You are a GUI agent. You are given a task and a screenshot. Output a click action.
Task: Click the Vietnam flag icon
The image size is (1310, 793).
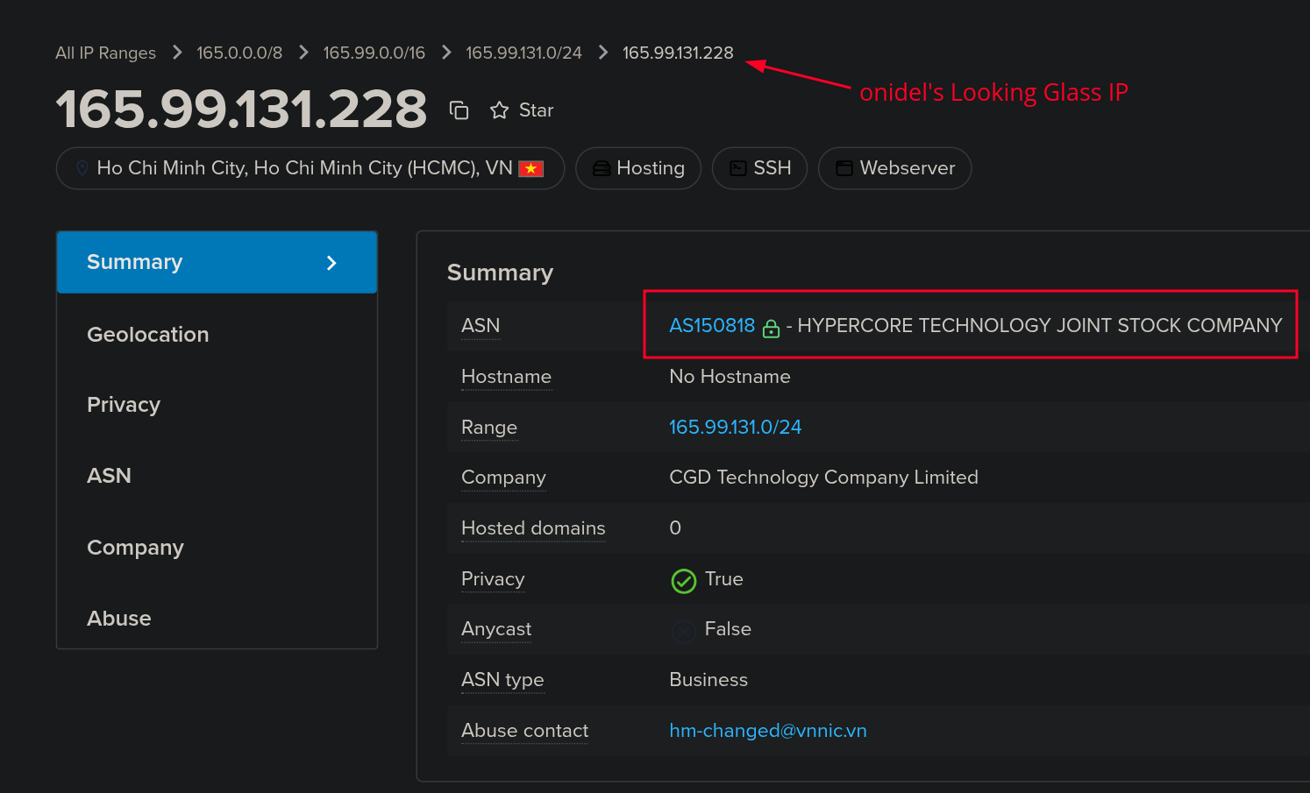[530, 168]
